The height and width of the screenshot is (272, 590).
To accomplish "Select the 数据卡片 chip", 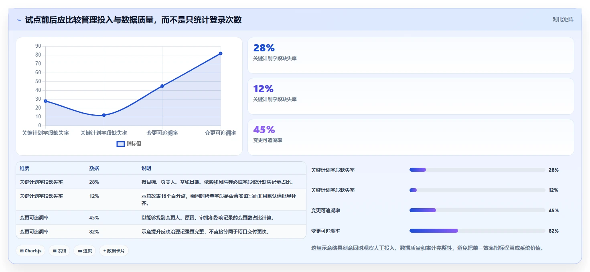I will (x=114, y=251).
